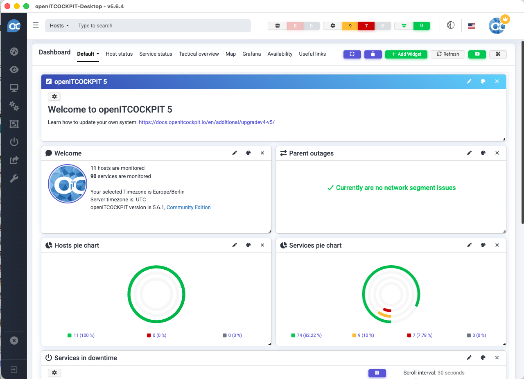
Task: Edit the Hosts pie chart widget title
Action: pyautogui.click(x=235, y=245)
